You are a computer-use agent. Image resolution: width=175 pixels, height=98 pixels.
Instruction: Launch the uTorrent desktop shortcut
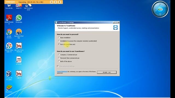click(19, 61)
